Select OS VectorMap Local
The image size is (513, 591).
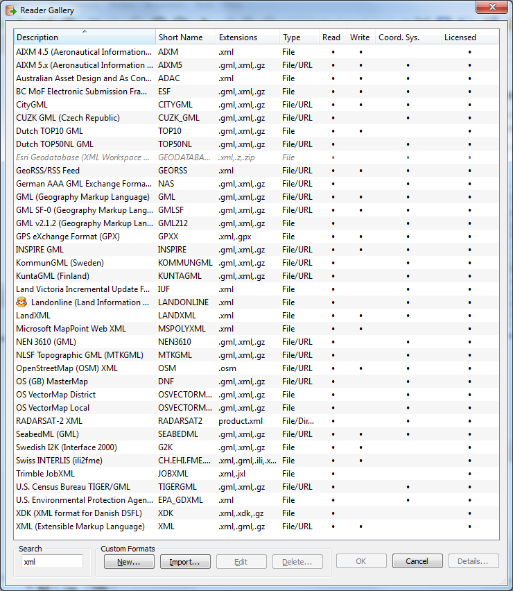[256, 408]
